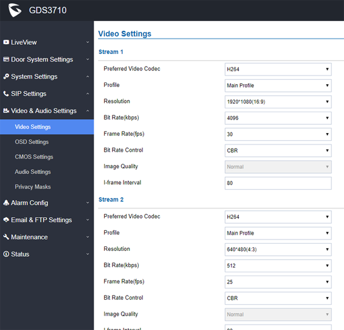This screenshot has width=344, height=330.
Task: Click the Email & FTP envelope icon
Action: click(x=6, y=220)
